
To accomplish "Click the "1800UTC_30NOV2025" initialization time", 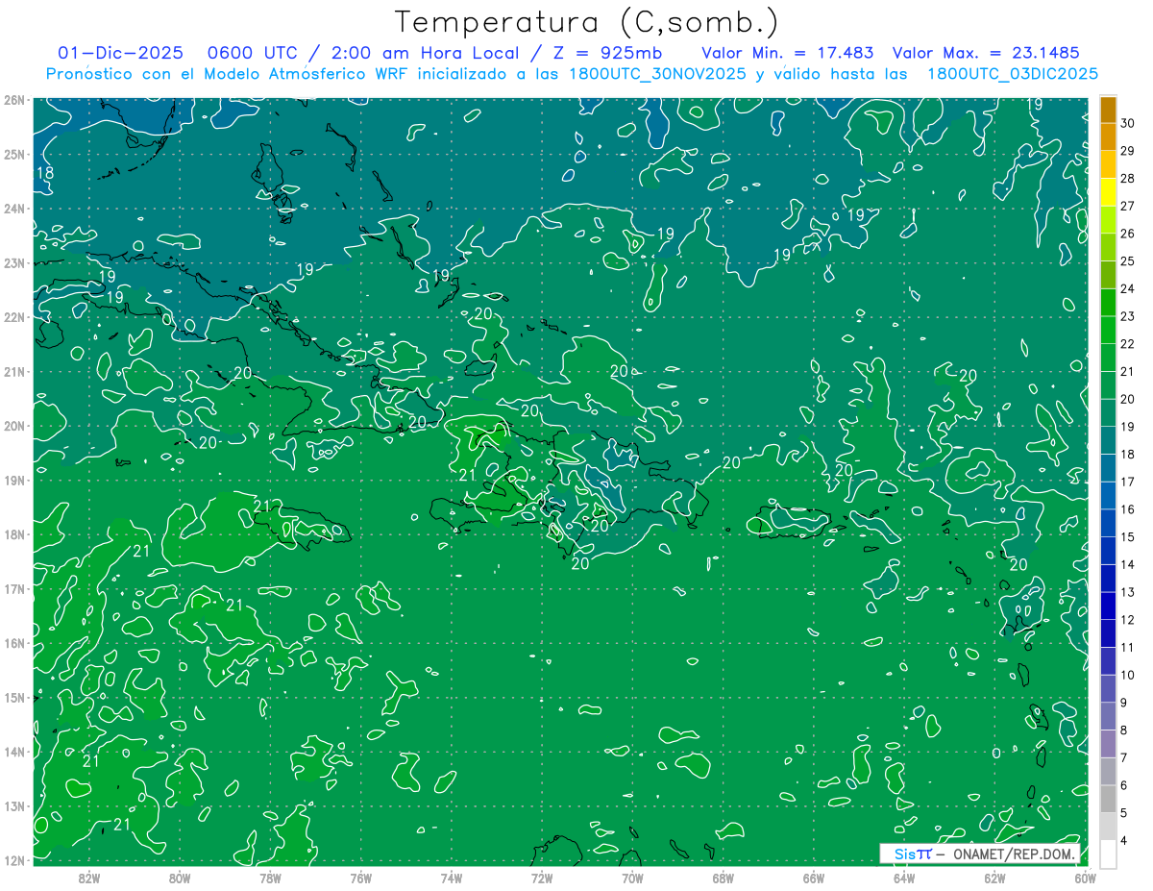I will coord(657,74).
